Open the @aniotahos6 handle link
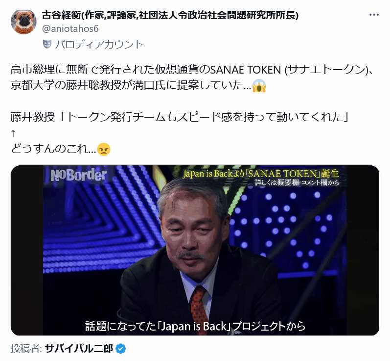390x361 pixels. click(70, 28)
